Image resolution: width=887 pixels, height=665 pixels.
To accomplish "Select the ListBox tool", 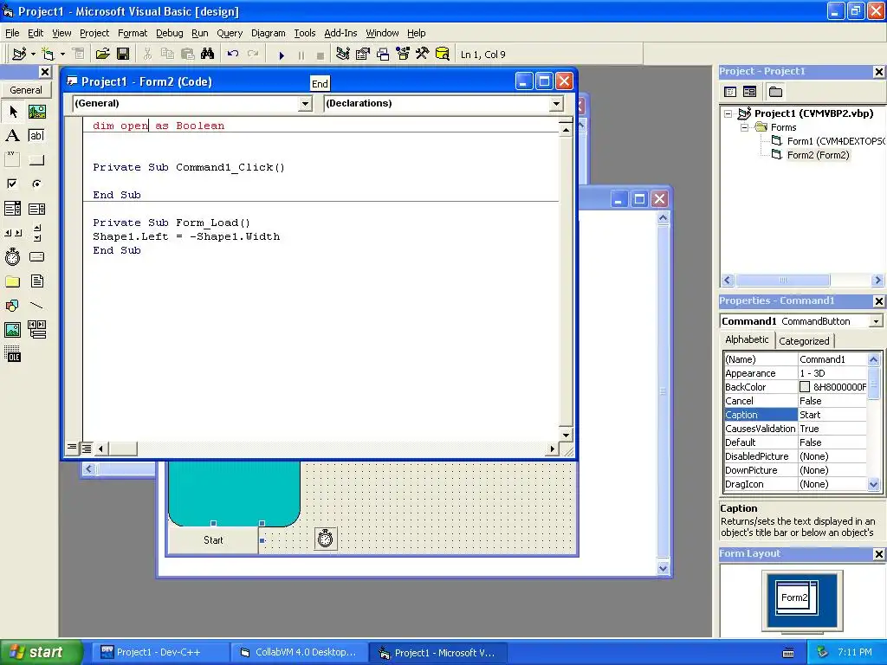I will [37, 209].
